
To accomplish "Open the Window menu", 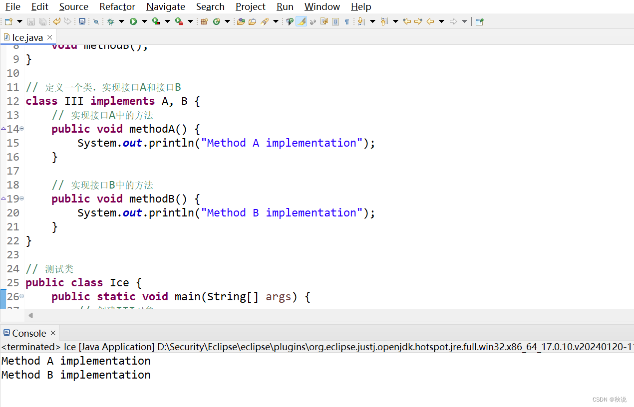I will point(322,6).
